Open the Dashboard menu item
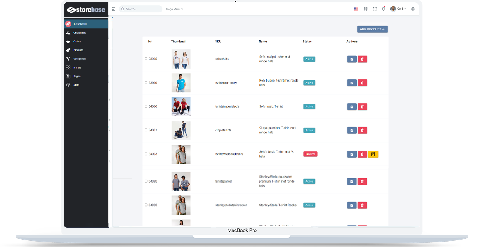The image size is (488, 247). tap(86, 24)
